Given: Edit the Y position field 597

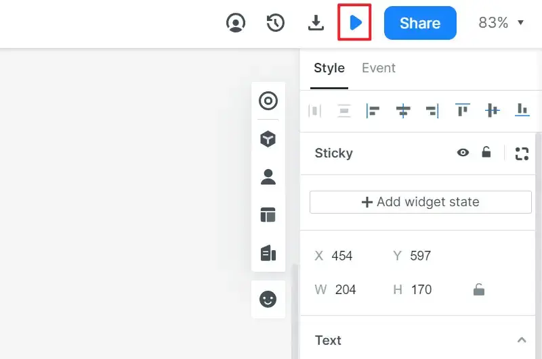Looking at the screenshot, I should (420, 256).
